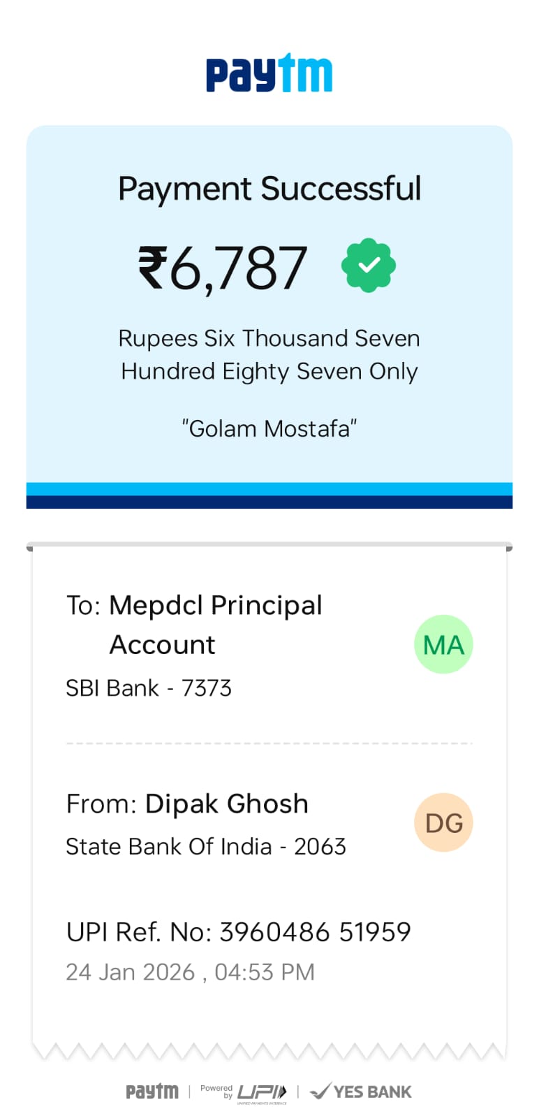Image resolution: width=539 pixels, height=1118 pixels.
Task: Open the Dipak Ghosh sender name
Action: tap(226, 804)
